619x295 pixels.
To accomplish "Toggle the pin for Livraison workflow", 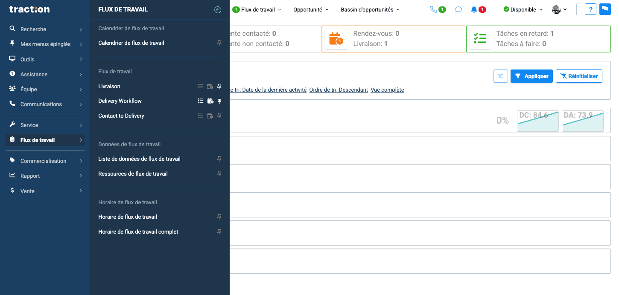I will (219, 87).
